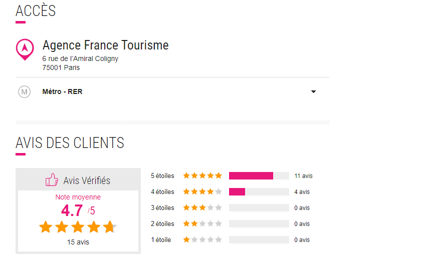Click the 4 étoiles pink progress bar
The width and height of the screenshot is (422, 261).
(x=237, y=191)
